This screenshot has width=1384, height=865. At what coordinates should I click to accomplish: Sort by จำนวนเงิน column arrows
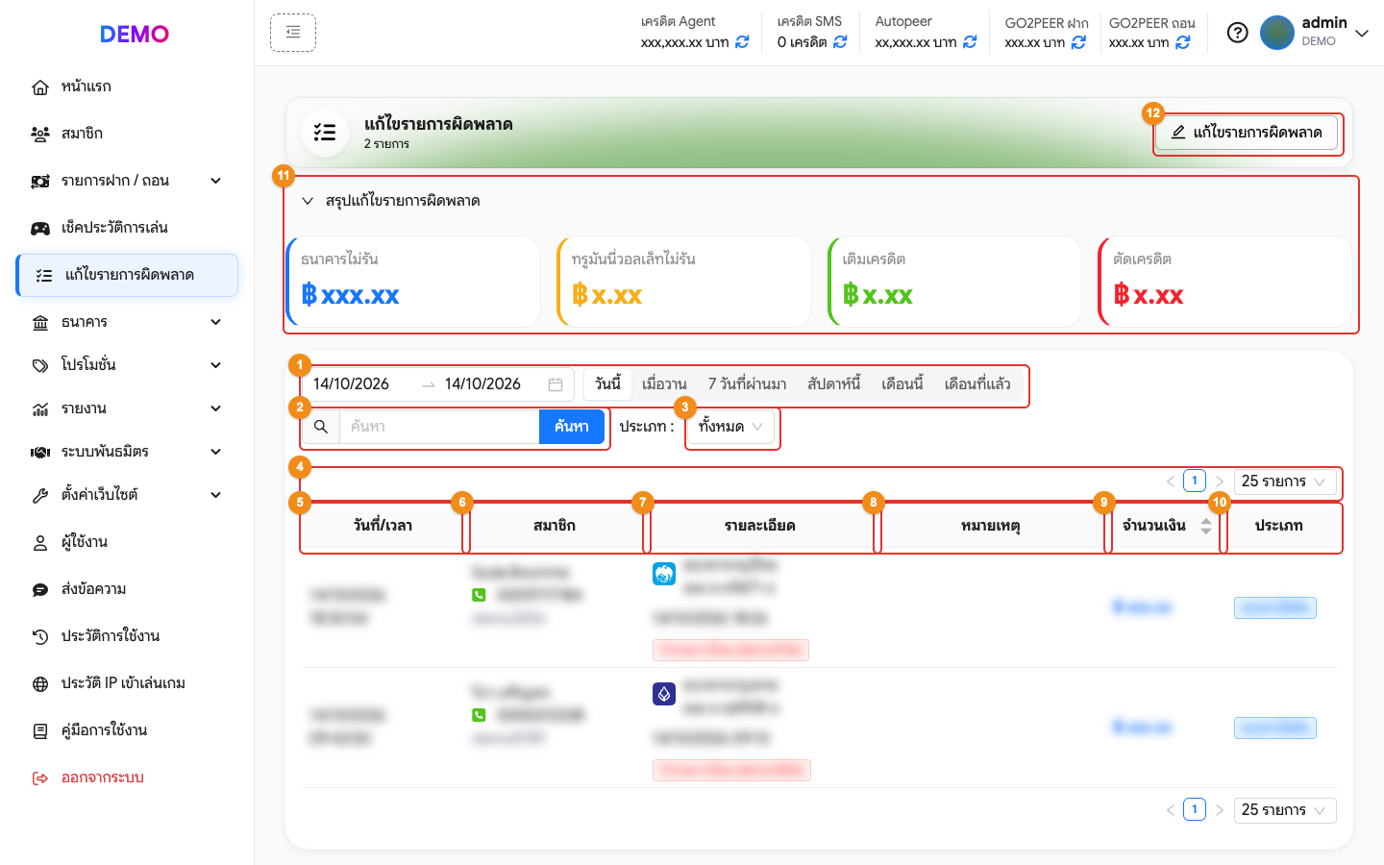1206,526
